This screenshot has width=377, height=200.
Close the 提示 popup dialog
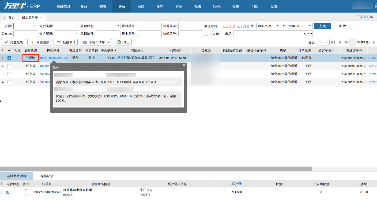coord(184,65)
